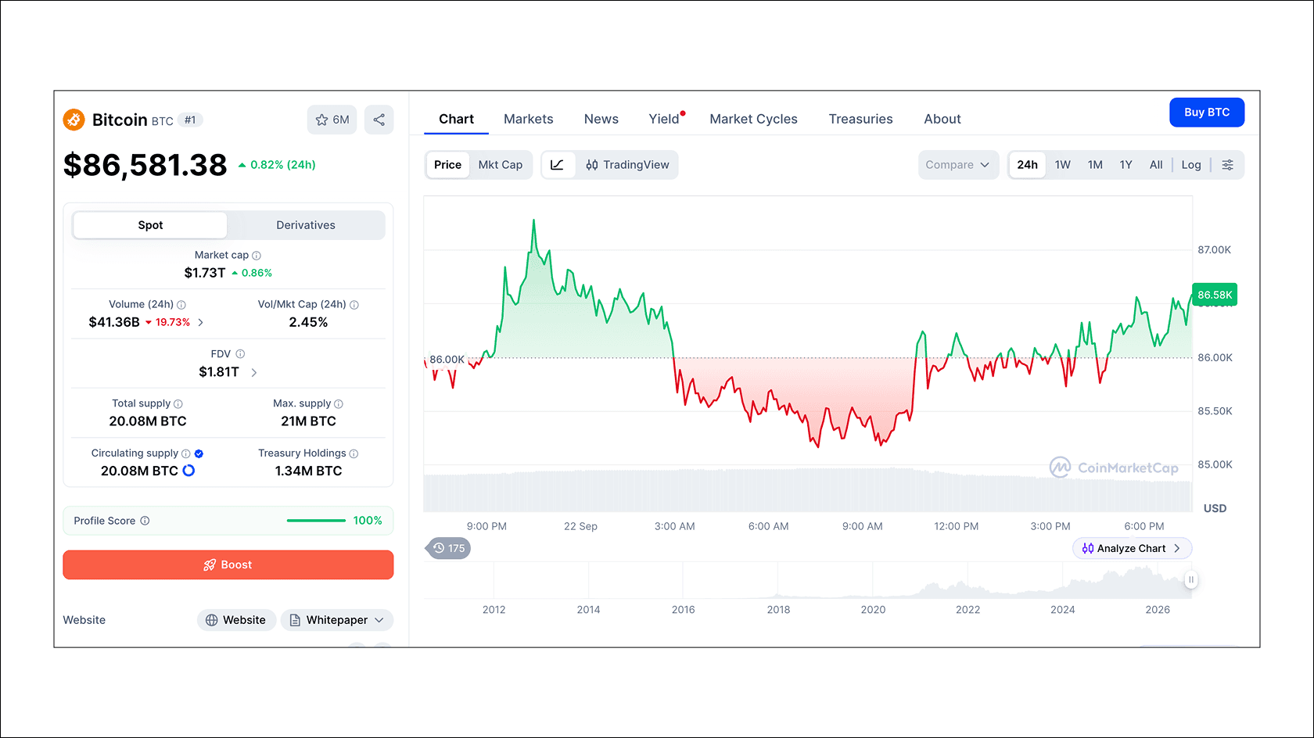Open Analyze Chart panel
Image resolution: width=1314 pixels, height=738 pixels.
pyautogui.click(x=1132, y=548)
